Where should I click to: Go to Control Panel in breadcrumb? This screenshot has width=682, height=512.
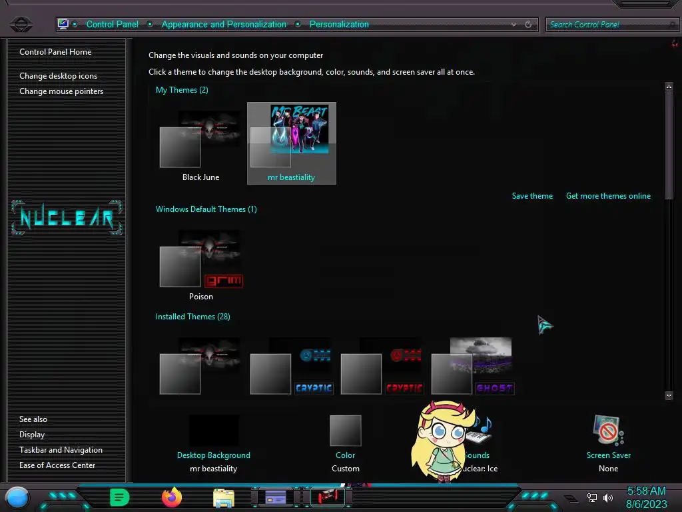[x=112, y=25]
